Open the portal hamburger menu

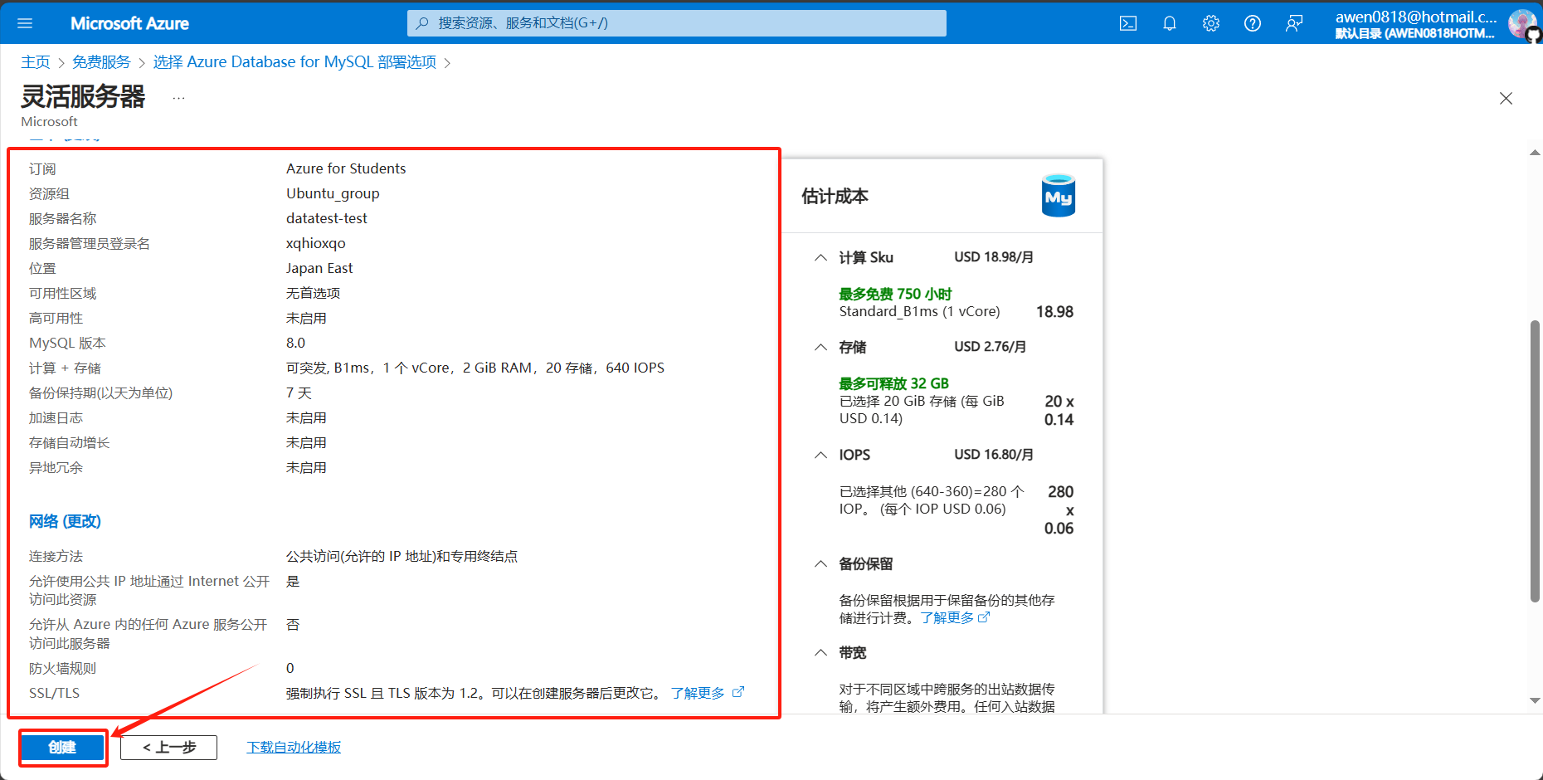pos(25,23)
